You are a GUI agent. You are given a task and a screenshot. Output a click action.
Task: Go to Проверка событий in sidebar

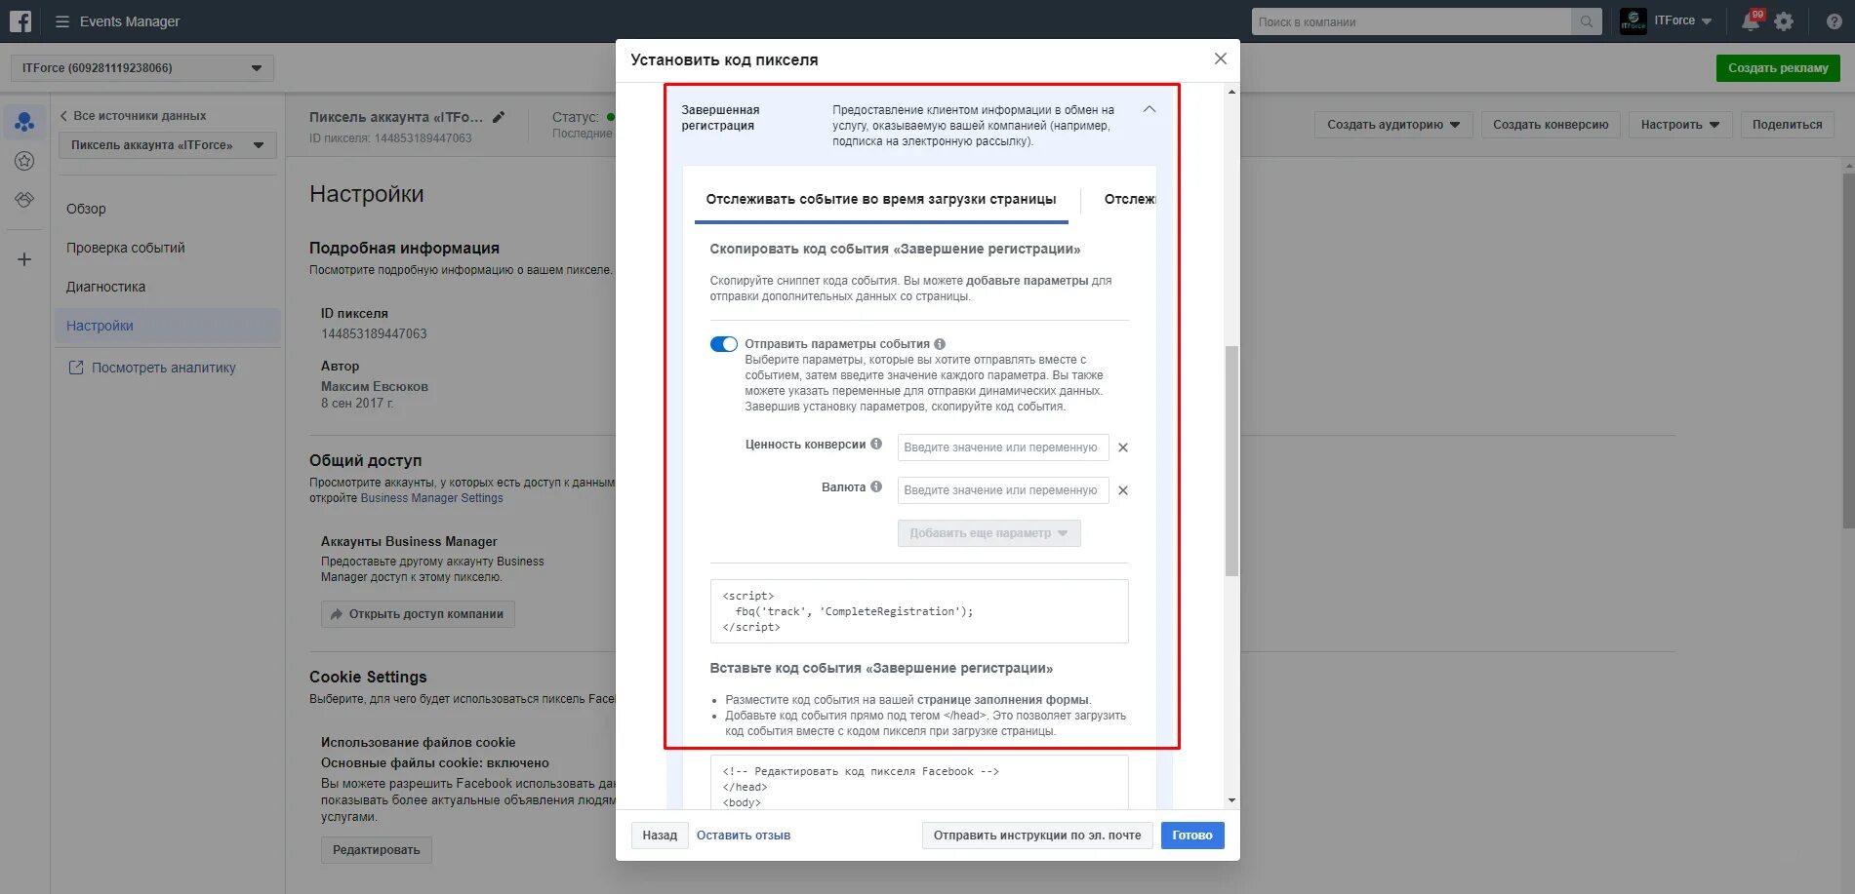(126, 248)
